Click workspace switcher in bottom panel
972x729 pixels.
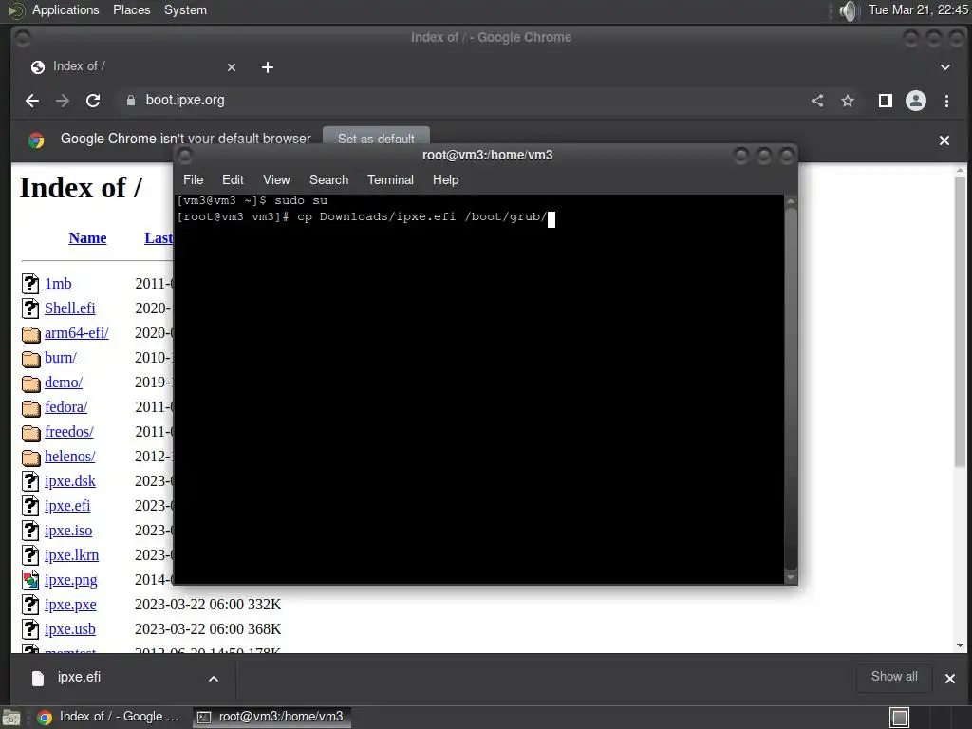(899, 718)
